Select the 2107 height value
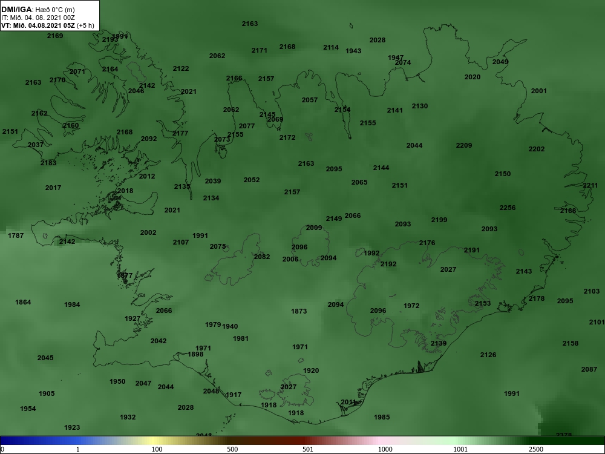This screenshot has width=605, height=454. tap(181, 243)
